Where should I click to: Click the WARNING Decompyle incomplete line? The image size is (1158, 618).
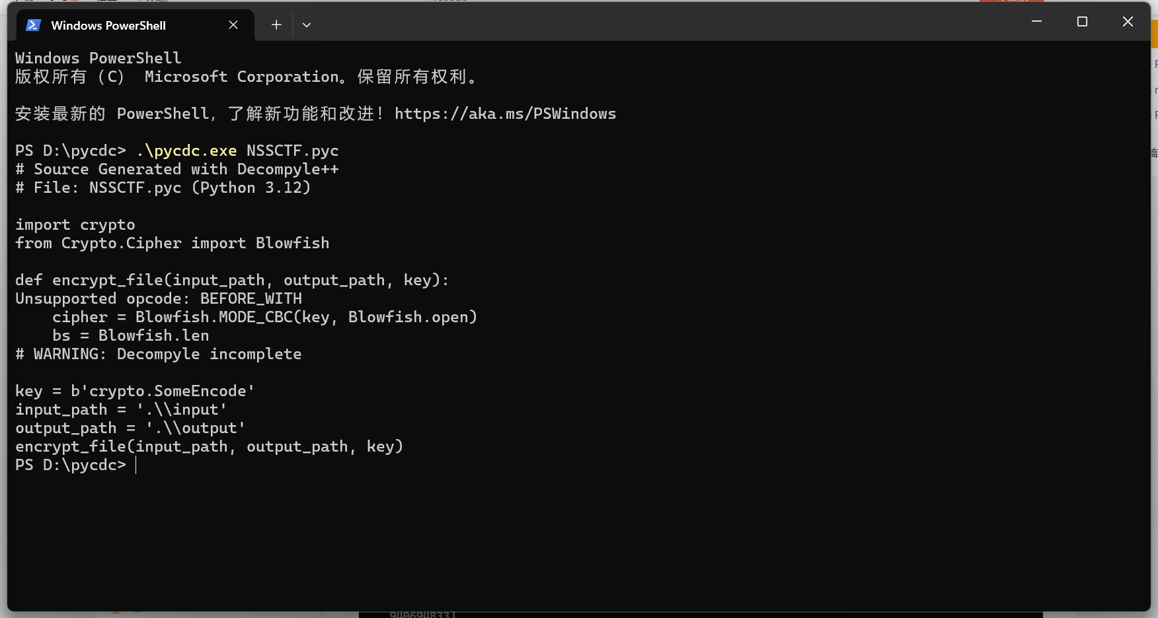[x=159, y=354]
